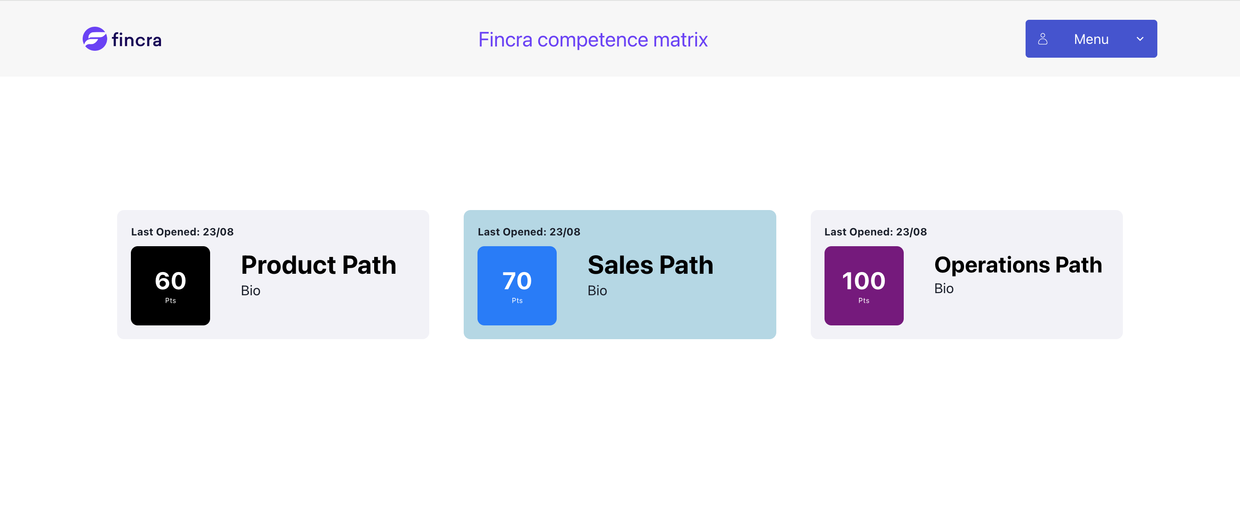Click Bio under Product Path

250,291
